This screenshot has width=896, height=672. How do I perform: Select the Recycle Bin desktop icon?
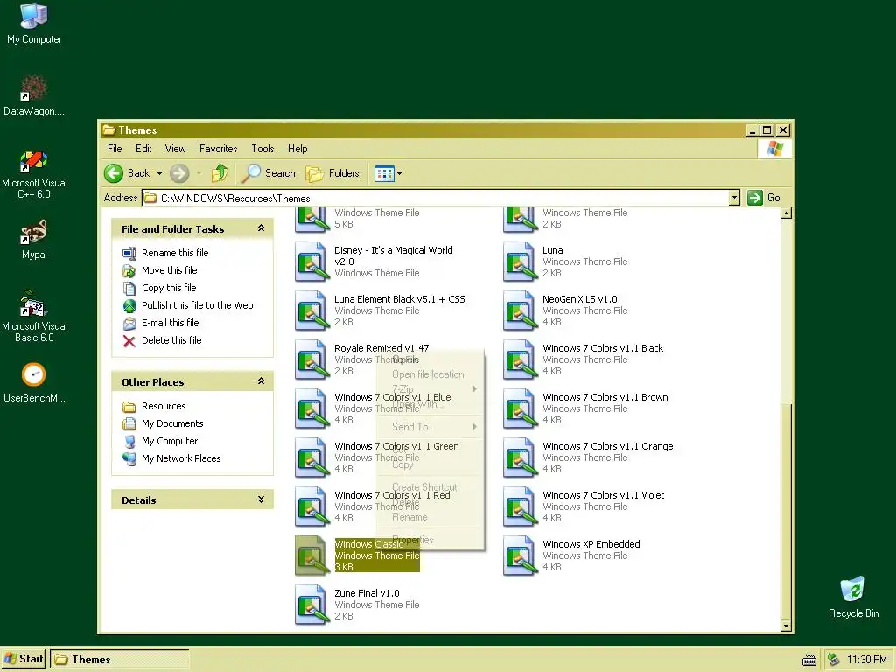coord(853,590)
